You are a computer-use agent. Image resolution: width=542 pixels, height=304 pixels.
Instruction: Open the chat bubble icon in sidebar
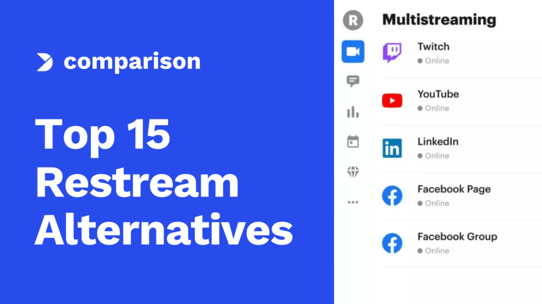point(353,81)
